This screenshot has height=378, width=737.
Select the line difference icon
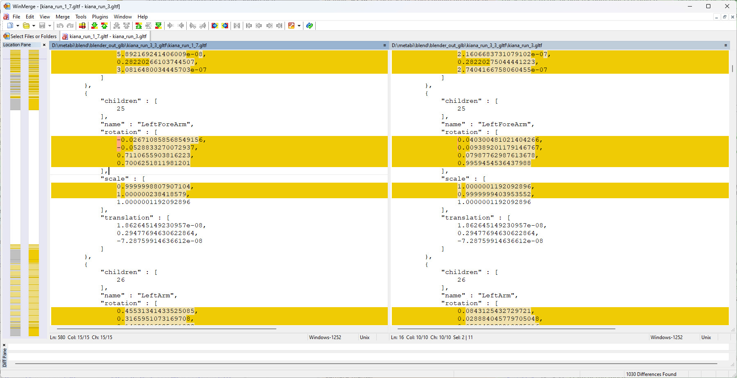pos(82,26)
